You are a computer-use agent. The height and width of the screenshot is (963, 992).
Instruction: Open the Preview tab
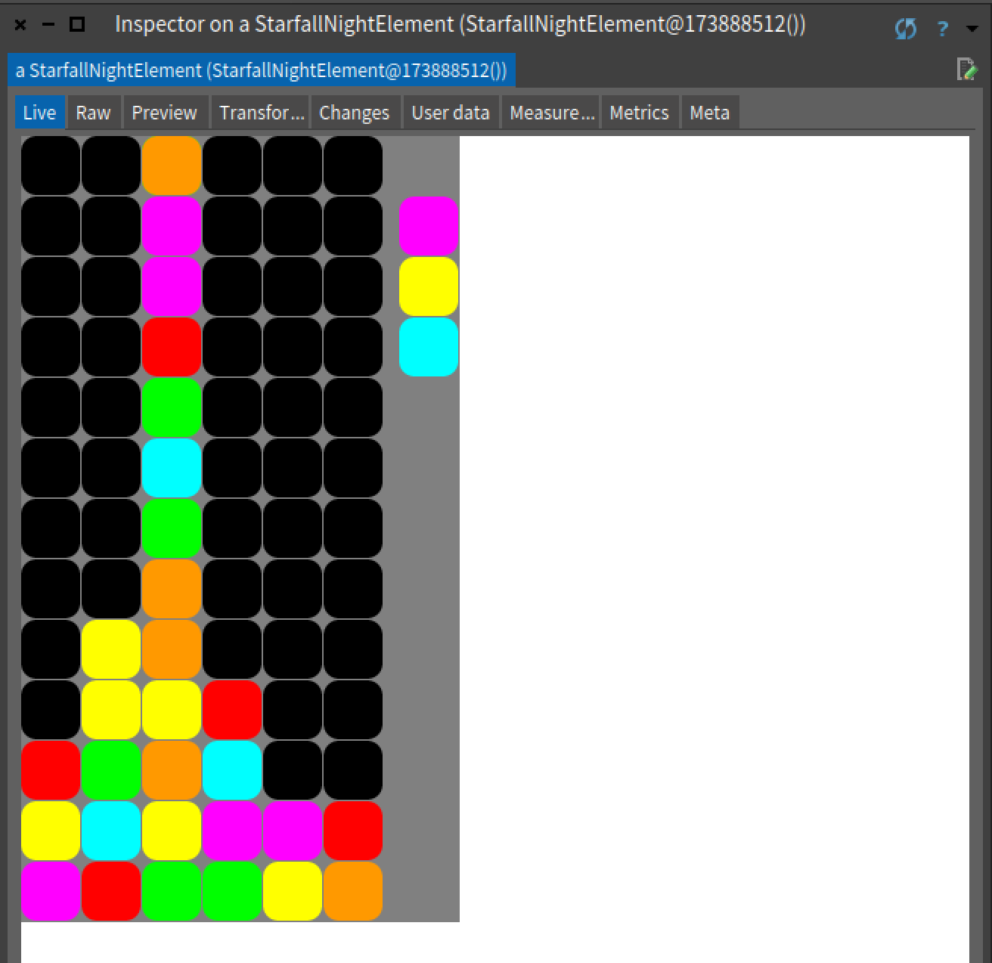click(164, 113)
